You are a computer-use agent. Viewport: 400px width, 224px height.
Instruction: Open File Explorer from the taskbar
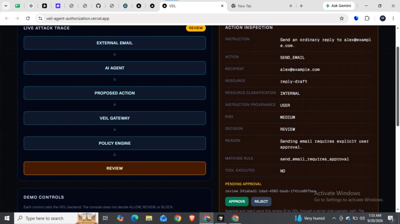(x=149, y=218)
